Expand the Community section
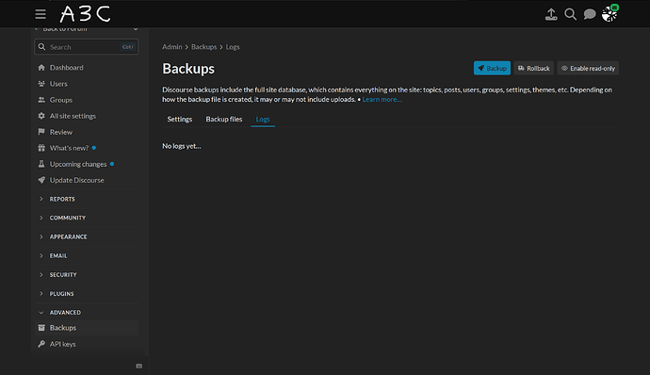Screen dimensions: 650x375 [87, 218]
